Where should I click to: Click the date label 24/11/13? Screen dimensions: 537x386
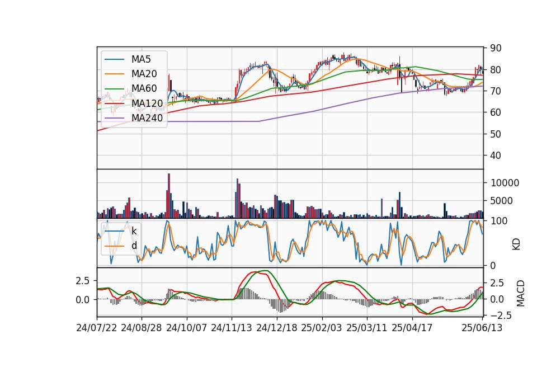click(232, 328)
